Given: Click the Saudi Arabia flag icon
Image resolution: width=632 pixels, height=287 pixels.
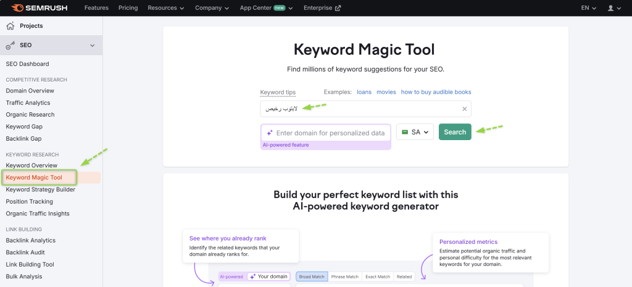Looking at the screenshot, I should tap(405, 132).
